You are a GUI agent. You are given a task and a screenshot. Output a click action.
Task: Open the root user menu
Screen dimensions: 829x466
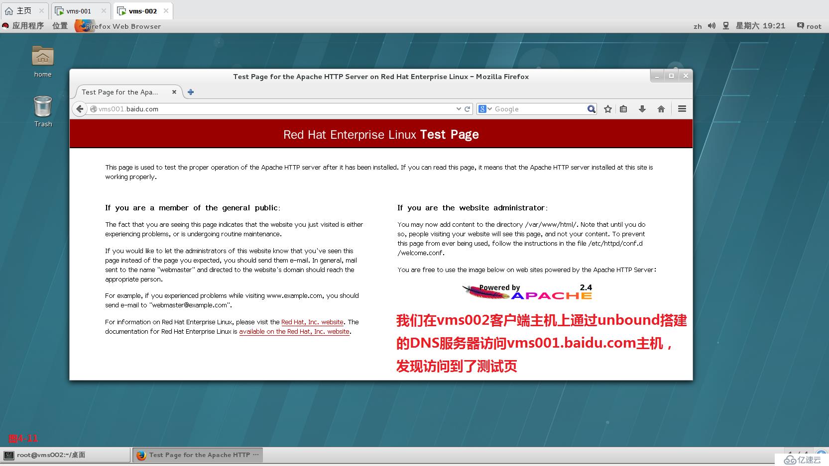point(809,26)
